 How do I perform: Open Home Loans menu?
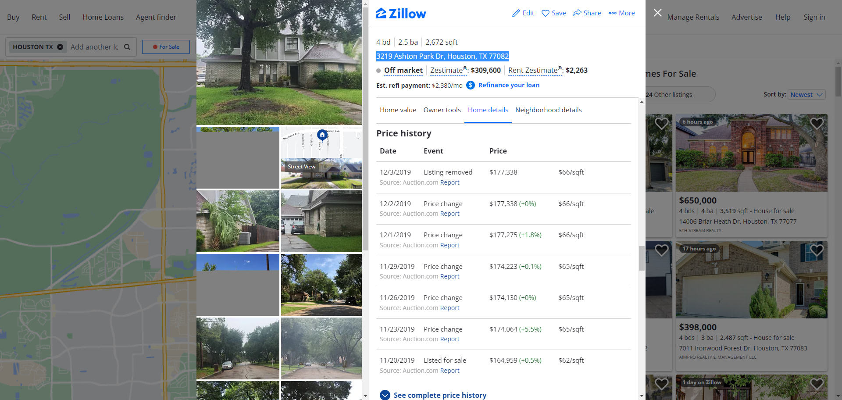point(103,17)
